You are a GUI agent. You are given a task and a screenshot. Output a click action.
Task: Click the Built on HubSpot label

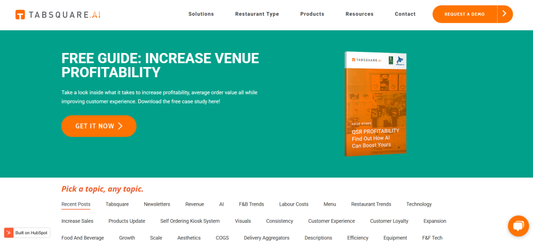[31, 233]
